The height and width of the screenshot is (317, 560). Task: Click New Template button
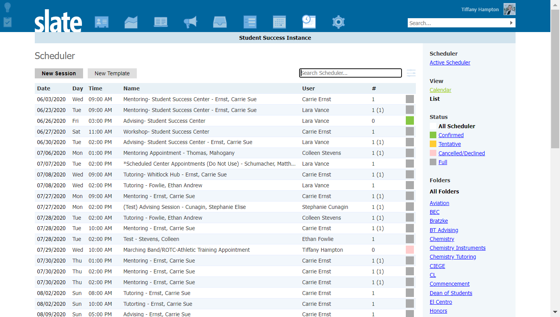pyautogui.click(x=112, y=73)
